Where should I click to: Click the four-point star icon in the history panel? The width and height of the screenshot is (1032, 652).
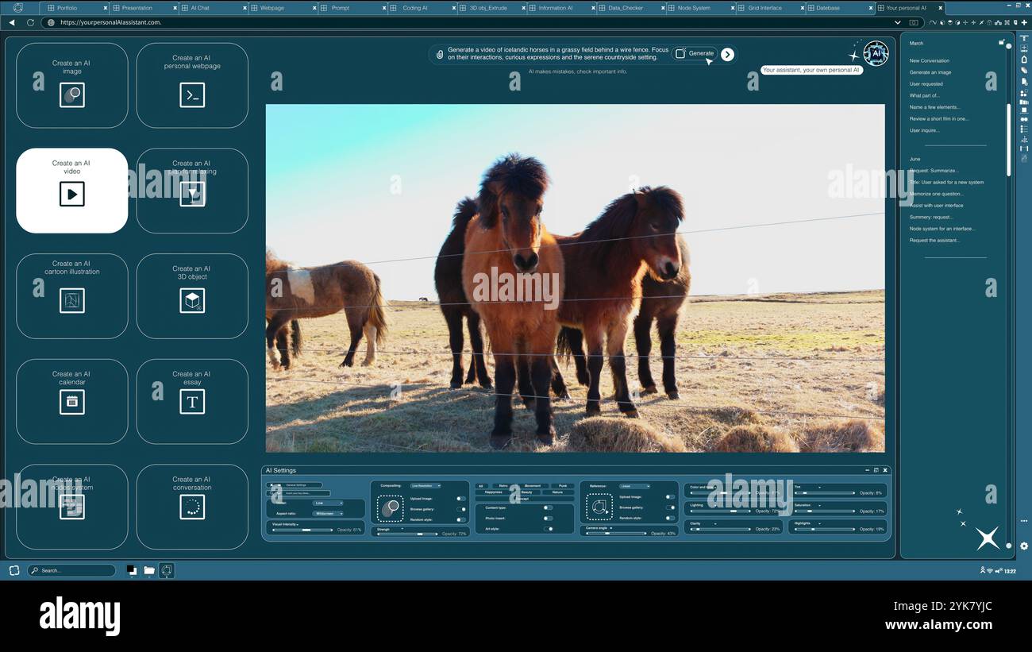tap(988, 538)
